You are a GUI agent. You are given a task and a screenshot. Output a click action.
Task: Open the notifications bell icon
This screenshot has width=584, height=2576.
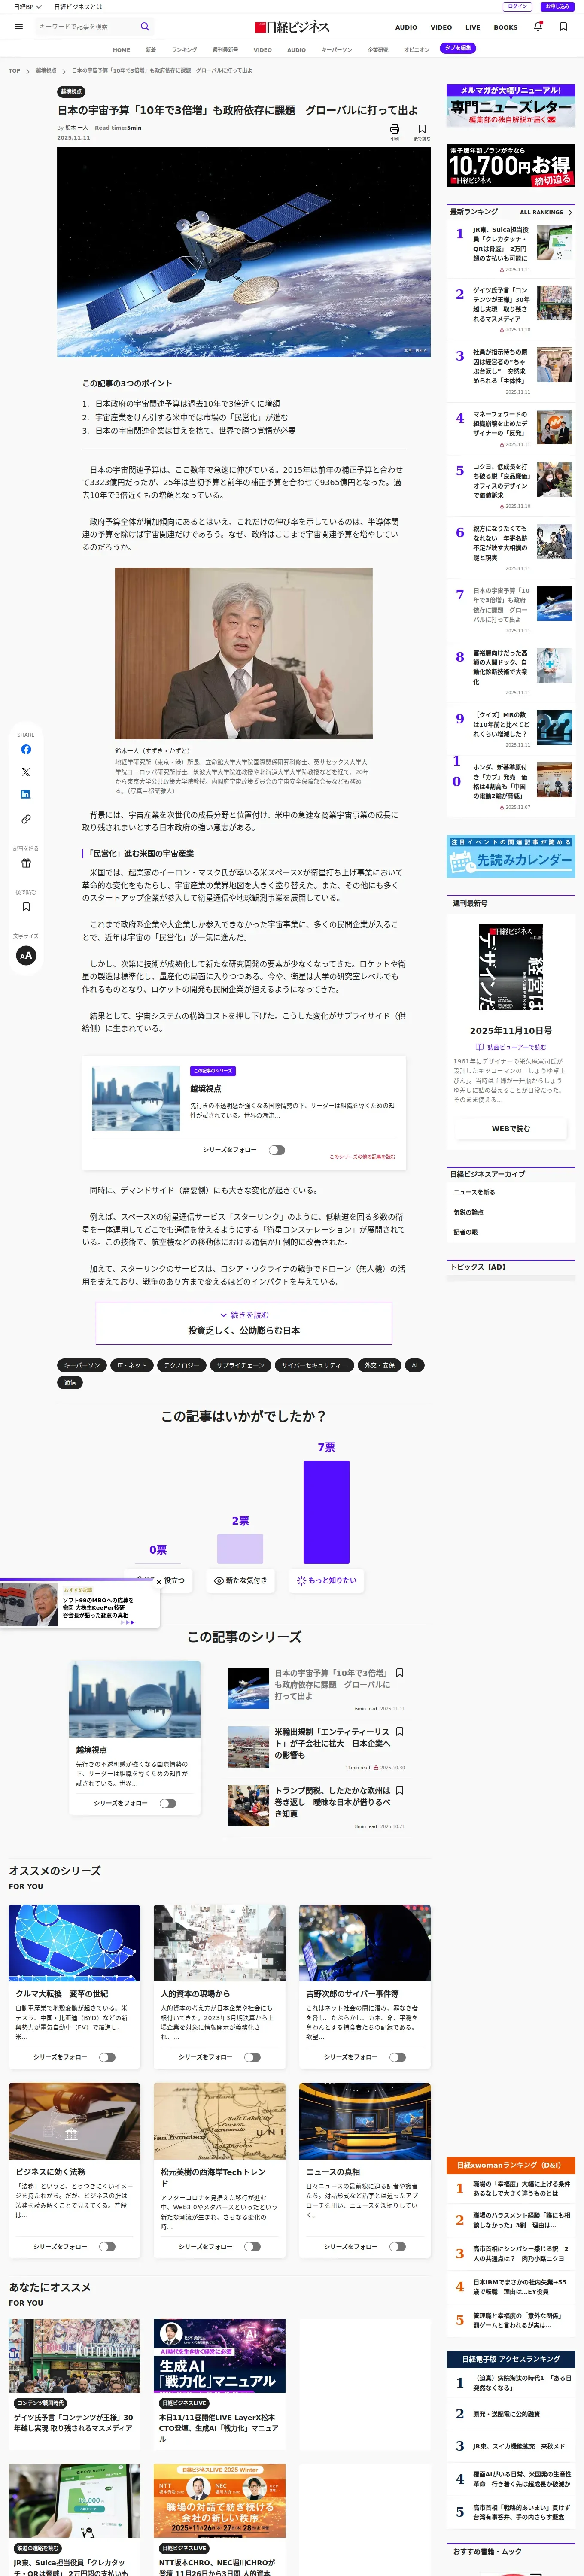pos(538,26)
